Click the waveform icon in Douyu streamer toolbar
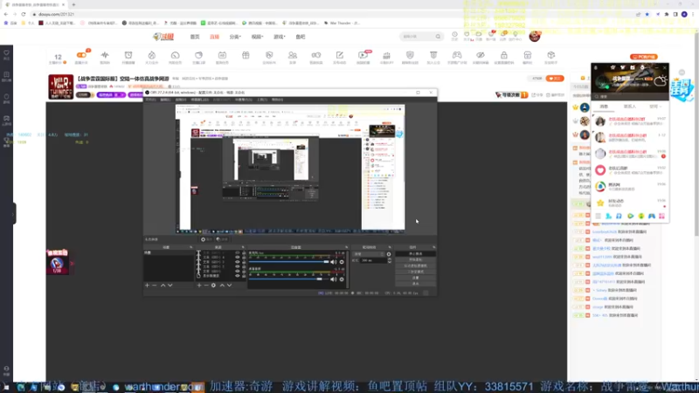 click(x=105, y=55)
